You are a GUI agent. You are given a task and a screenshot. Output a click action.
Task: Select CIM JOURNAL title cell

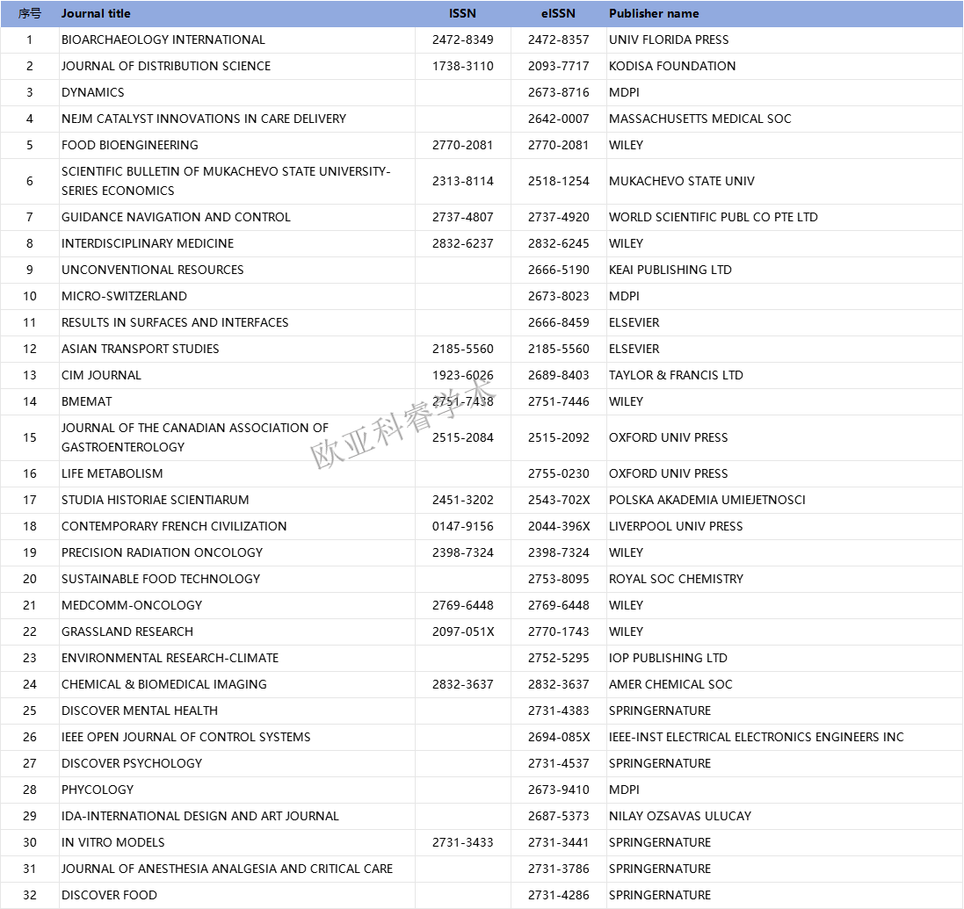101,376
